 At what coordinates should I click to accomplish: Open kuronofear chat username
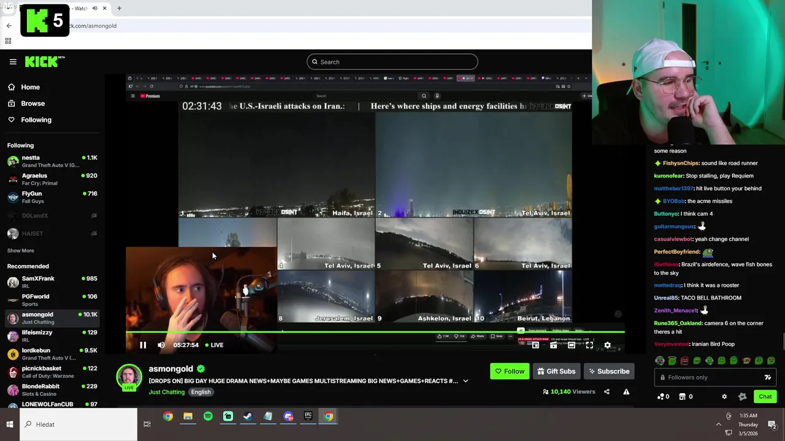(x=668, y=176)
